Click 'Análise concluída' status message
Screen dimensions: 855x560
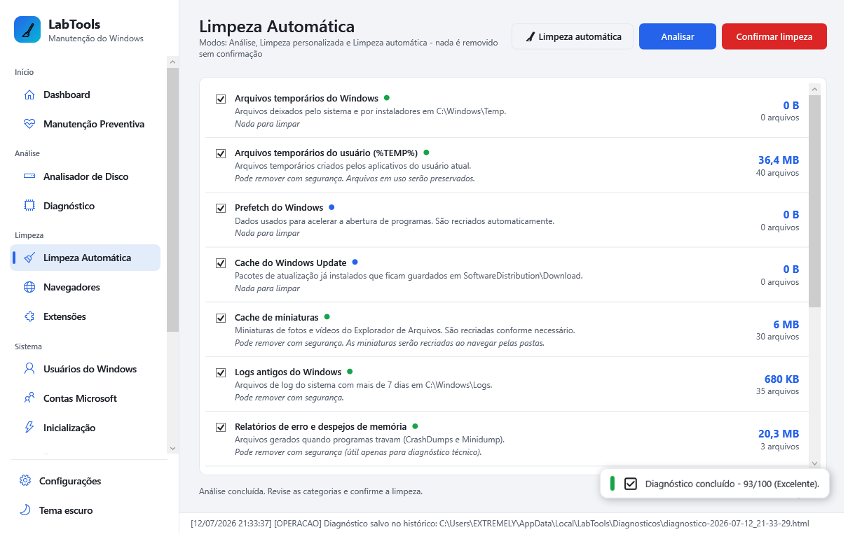(x=310, y=491)
